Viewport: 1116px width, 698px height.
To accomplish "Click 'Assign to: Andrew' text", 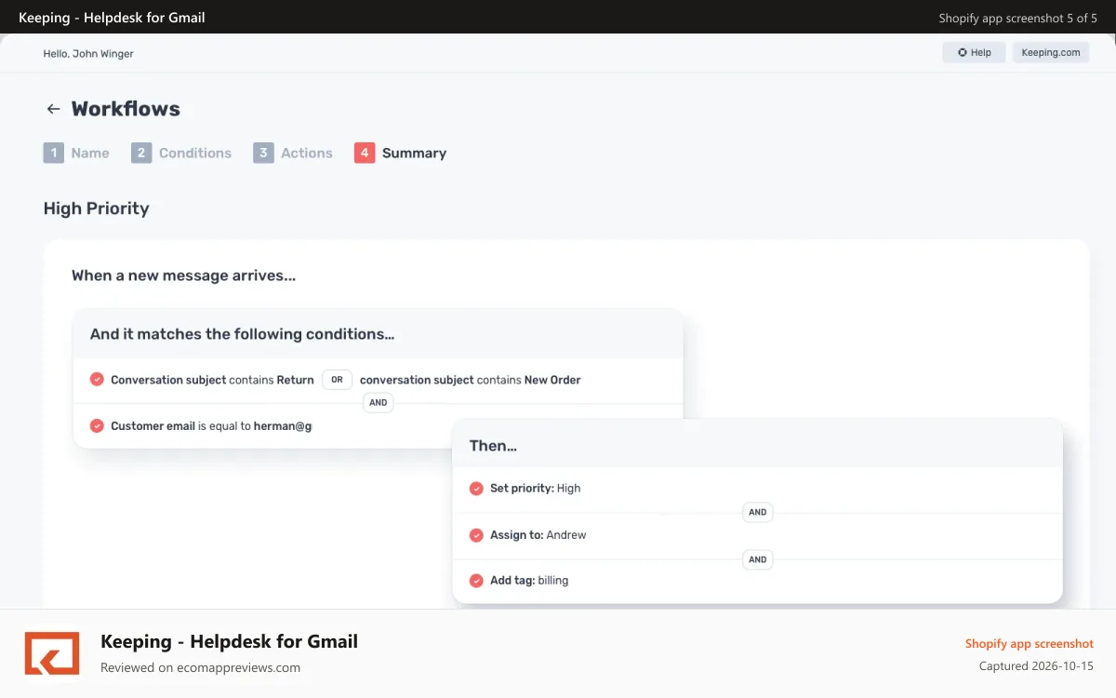I will [x=538, y=535].
